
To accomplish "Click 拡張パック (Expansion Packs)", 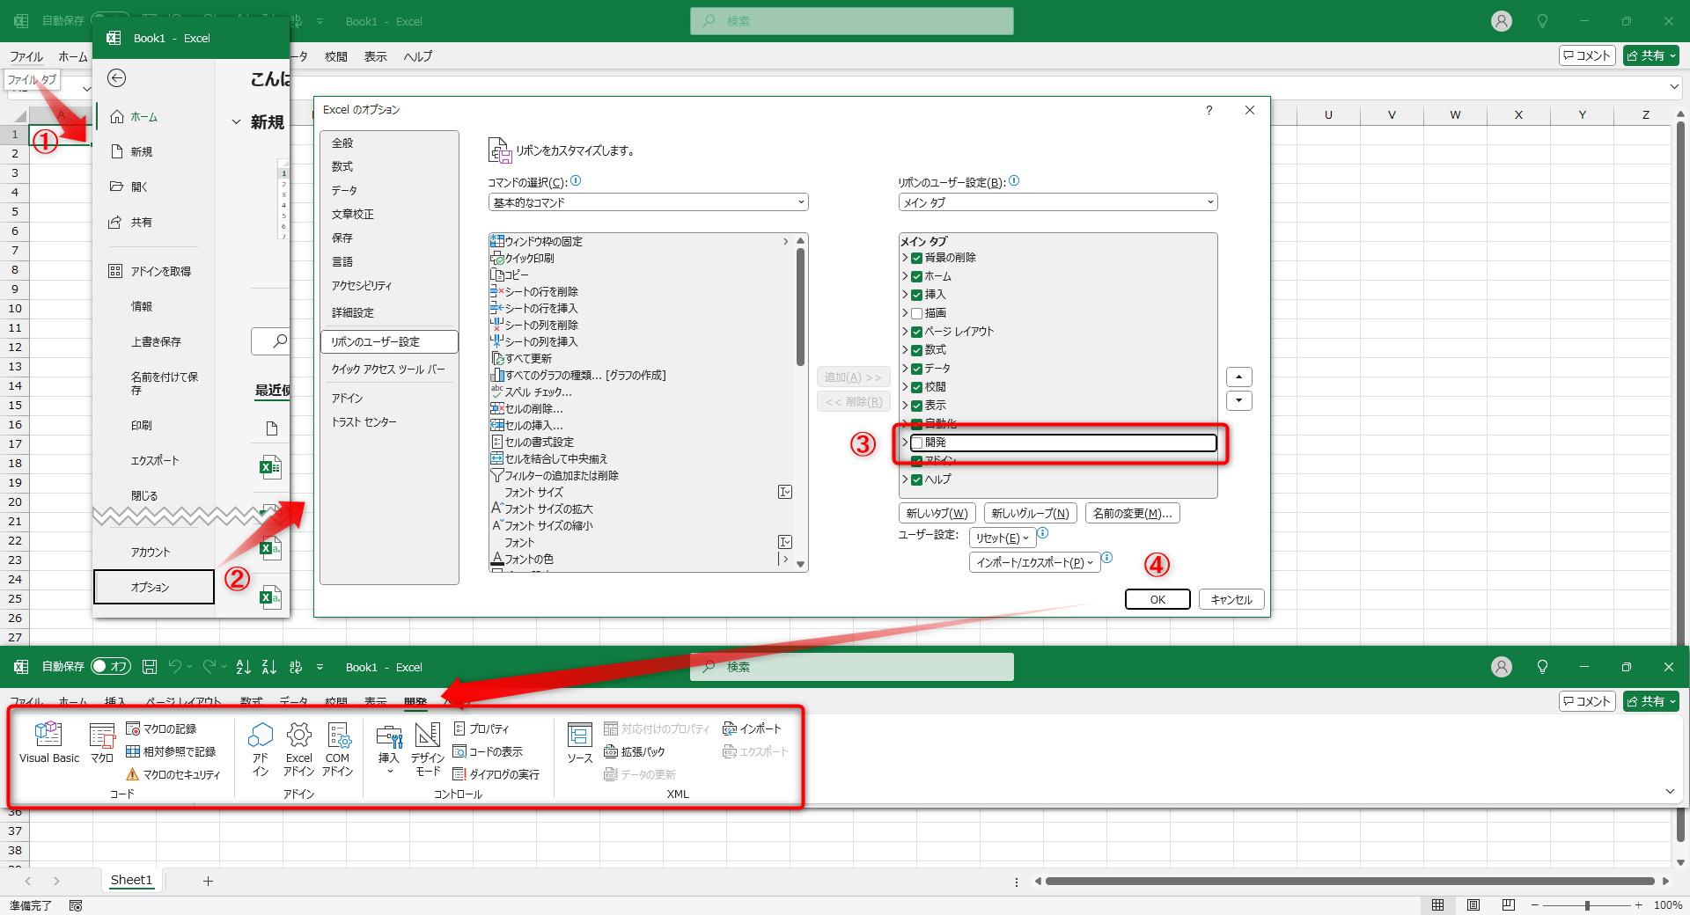I will (x=635, y=751).
